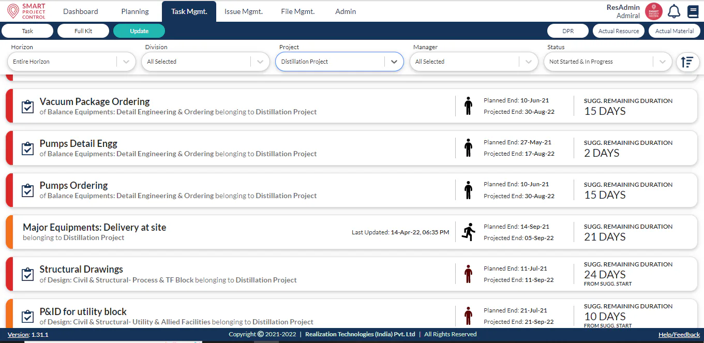Open the Major Equipments: Delivery at site card
The image size is (704, 343).
point(352,232)
